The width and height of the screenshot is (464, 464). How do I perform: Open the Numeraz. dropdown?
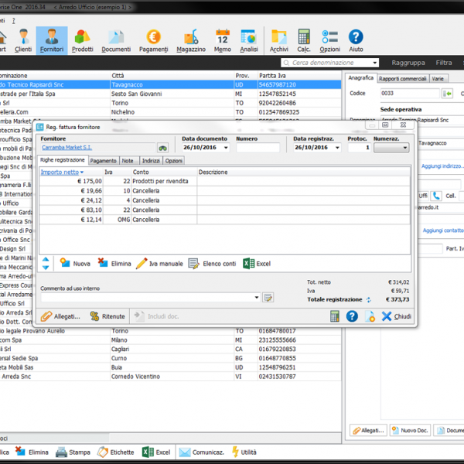pos(402,148)
